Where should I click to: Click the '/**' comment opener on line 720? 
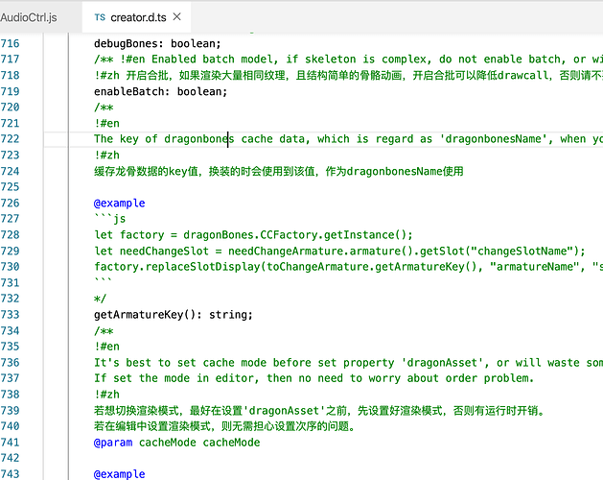pos(104,108)
